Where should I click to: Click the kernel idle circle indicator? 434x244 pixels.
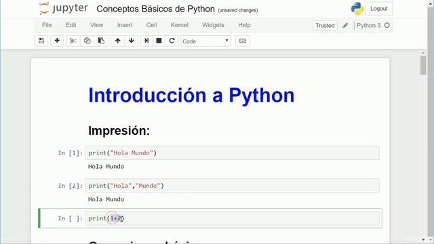(x=387, y=26)
